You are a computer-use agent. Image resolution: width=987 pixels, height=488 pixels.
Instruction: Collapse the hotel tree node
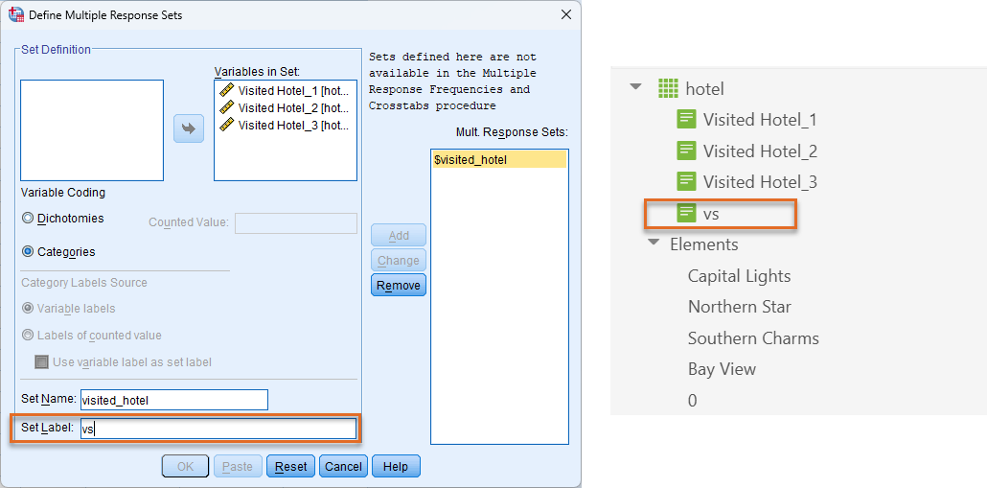[x=636, y=87]
